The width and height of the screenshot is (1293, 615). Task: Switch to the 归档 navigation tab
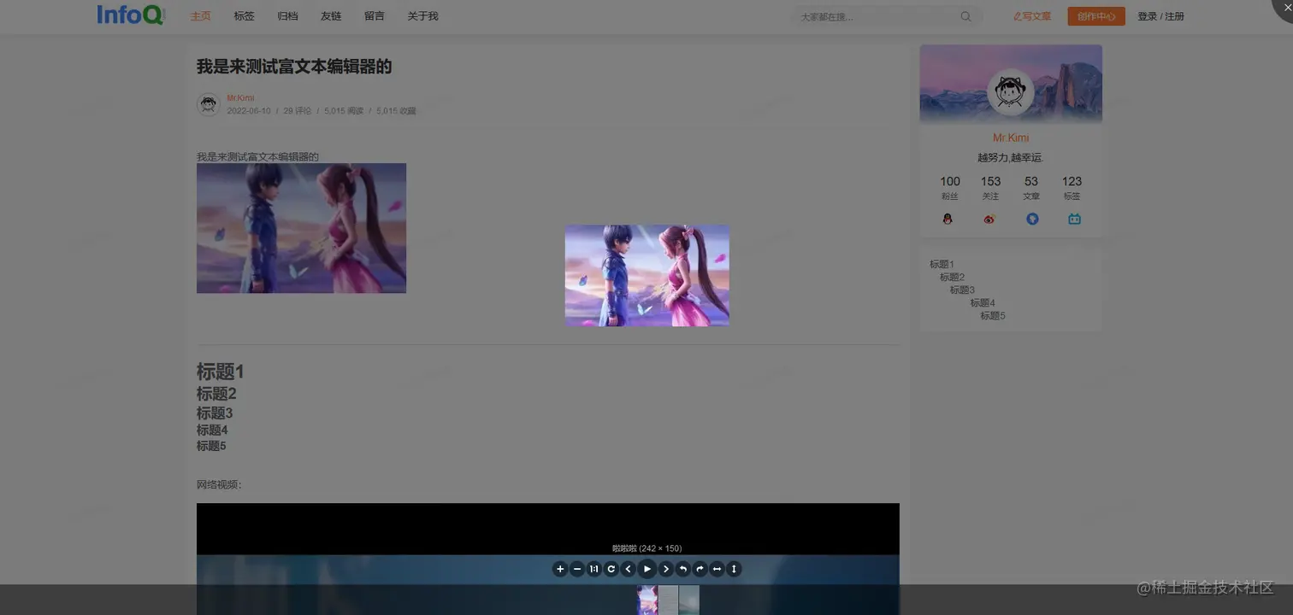287,15
